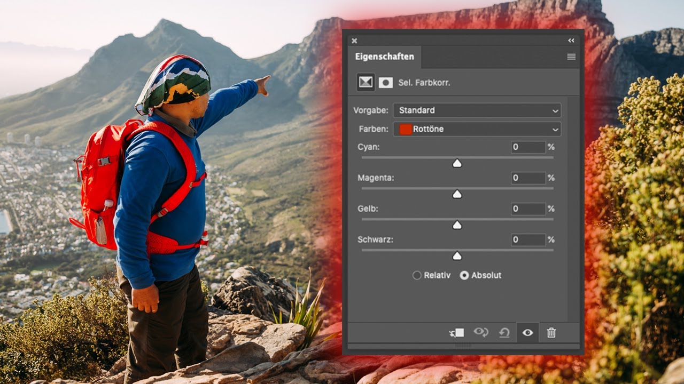This screenshot has width=684, height=384.
Task: Select the Absolut radio button
Action: 464,275
